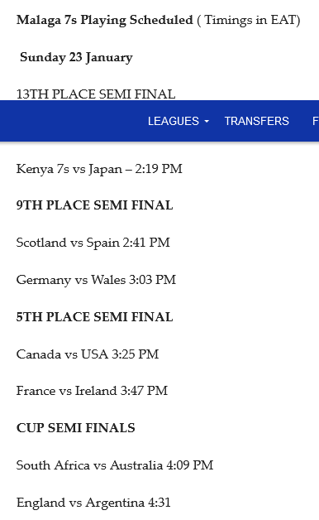Click the England vs Argentina 4:31 fixture
This screenshot has width=319, height=520.
point(93,503)
